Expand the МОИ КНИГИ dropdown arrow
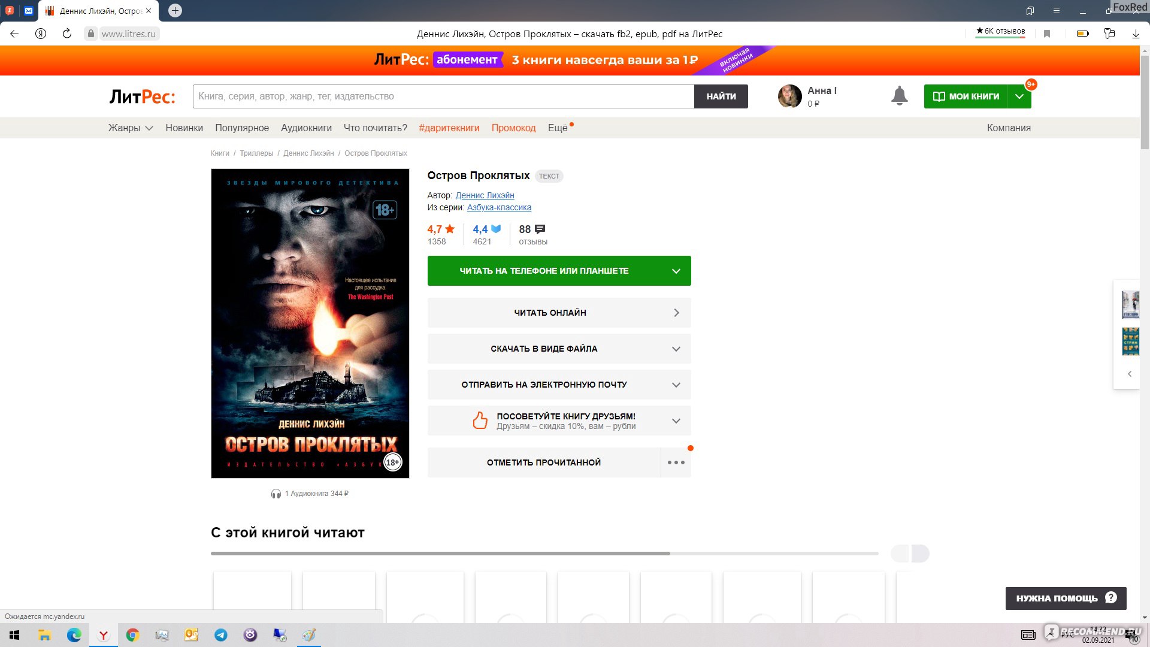This screenshot has height=647, width=1150. 1019,96
